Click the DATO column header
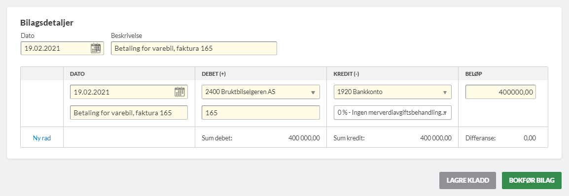The width and height of the screenshot is (569, 196). [x=77, y=74]
